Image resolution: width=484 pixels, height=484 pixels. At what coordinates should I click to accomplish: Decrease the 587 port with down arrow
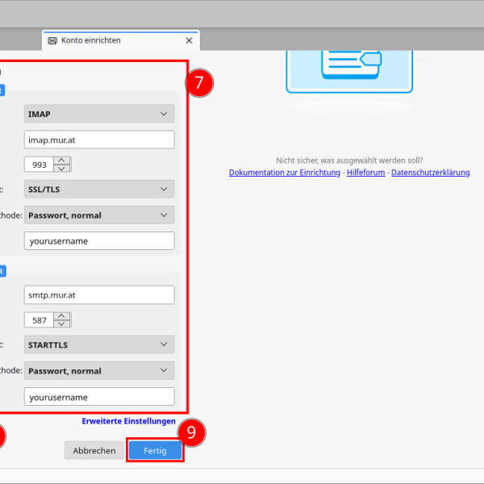point(62,324)
